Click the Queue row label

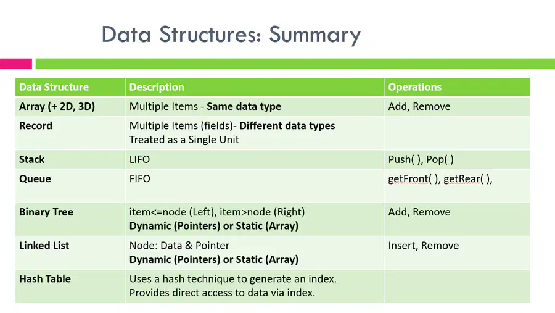35,178
